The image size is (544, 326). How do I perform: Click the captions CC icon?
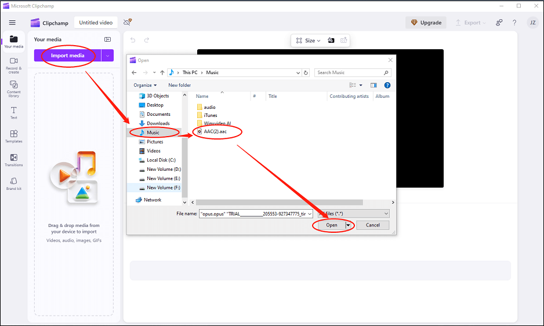pos(343,40)
